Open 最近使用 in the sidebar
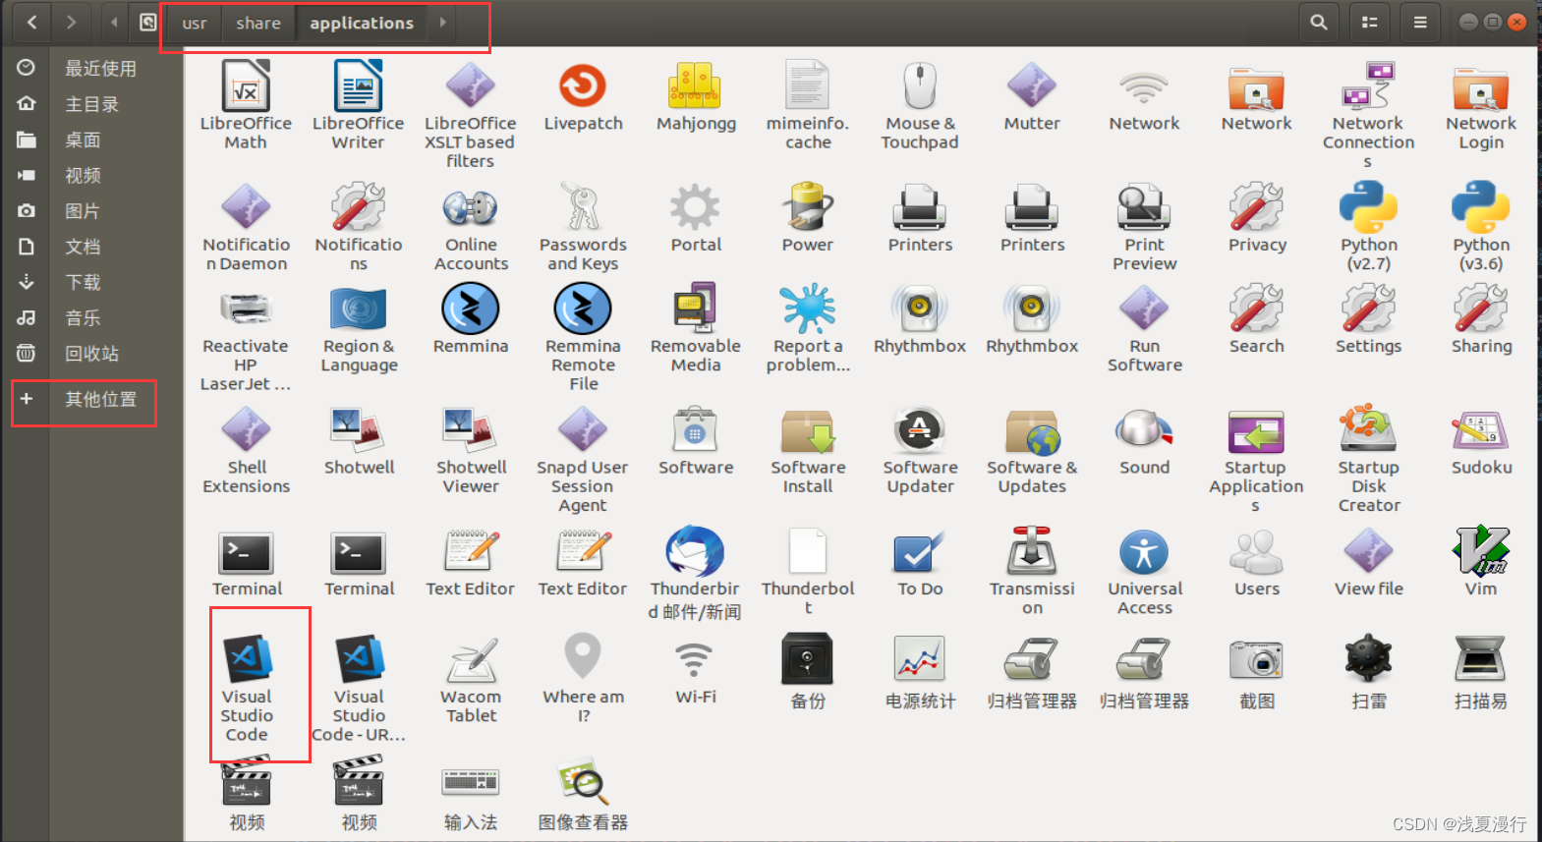Image resolution: width=1542 pixels, height=842 pixels. click(92, 69)
